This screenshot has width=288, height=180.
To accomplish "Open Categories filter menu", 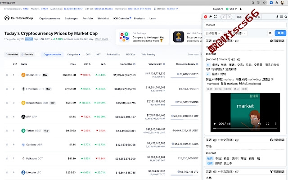I will pos(73,54).
